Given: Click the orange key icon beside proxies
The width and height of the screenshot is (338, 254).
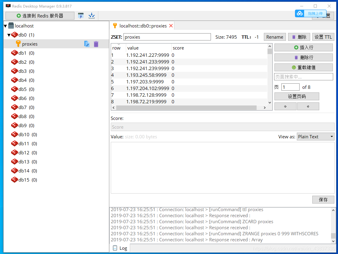Looking at the screenshot, I should [18, 44].
